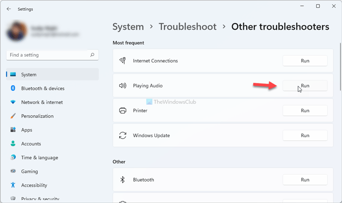Click the Network & internet wifi icon

(x=13, y=102)
